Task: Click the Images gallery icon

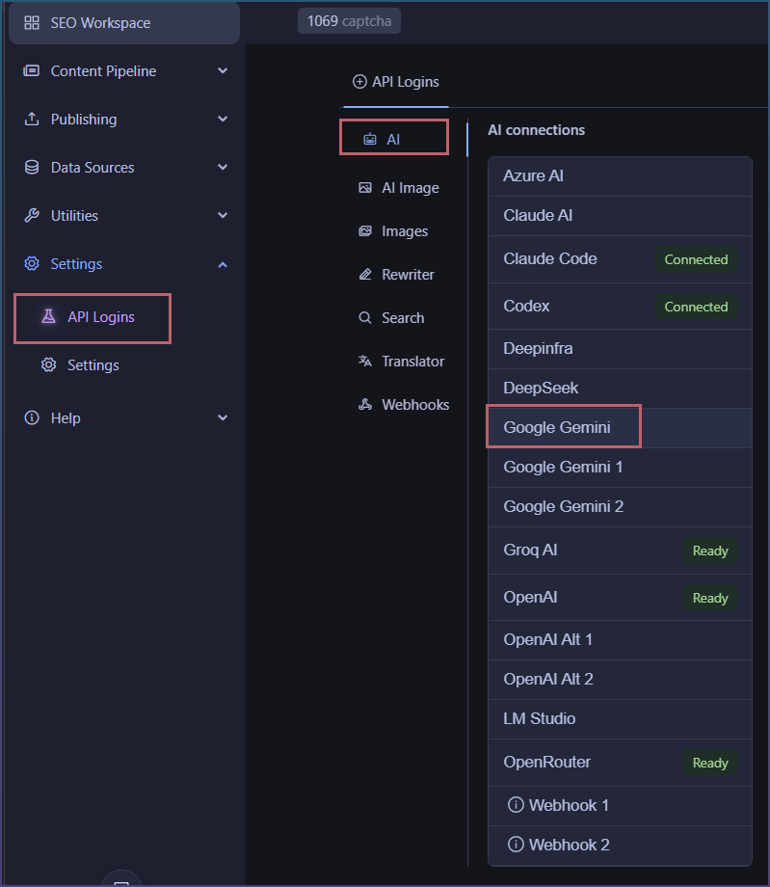Action: pyautogui.click(x=365, y=230)
